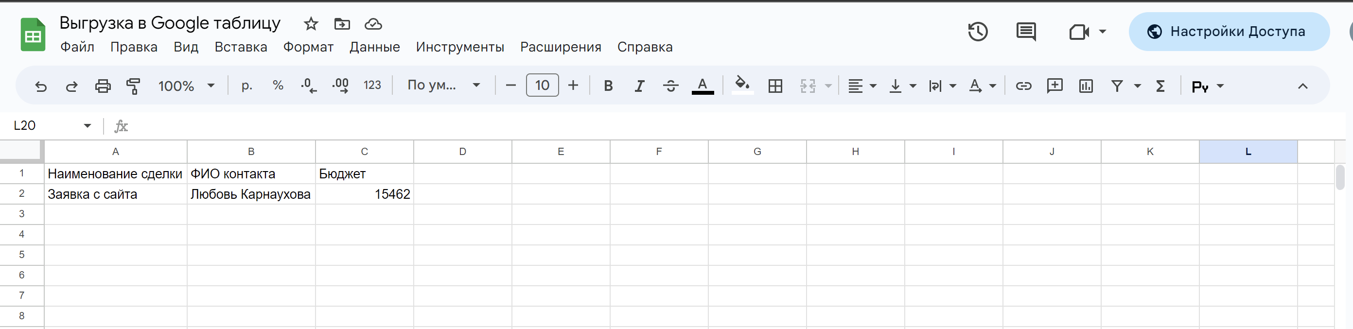The height and width of the screenshot is (329, 1353).
Task: Star the document title
Action: 311,24
